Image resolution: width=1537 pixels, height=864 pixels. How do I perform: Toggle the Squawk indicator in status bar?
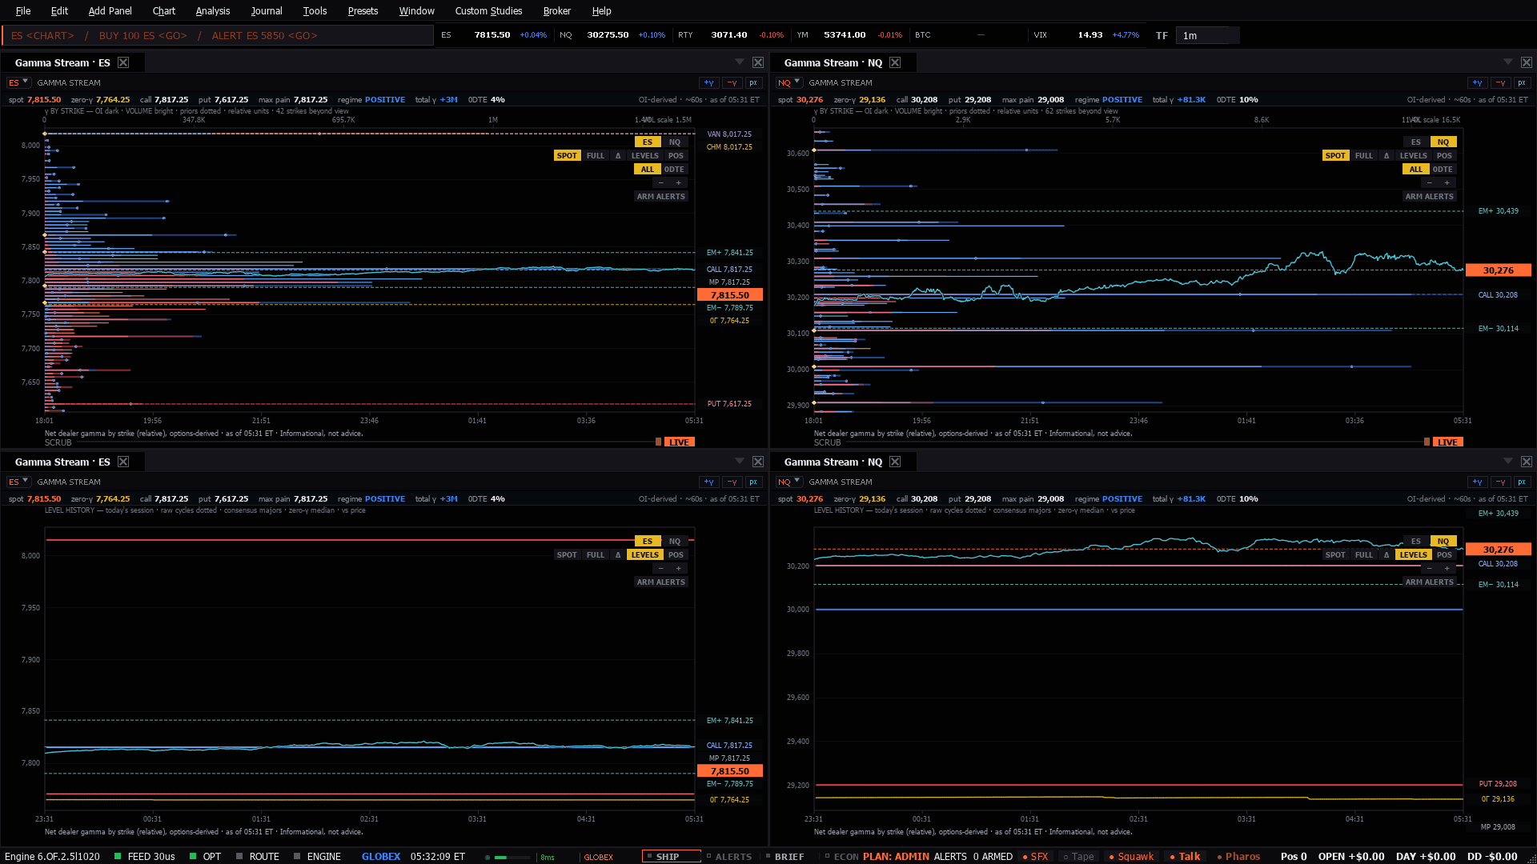[x=1131, y=857]
